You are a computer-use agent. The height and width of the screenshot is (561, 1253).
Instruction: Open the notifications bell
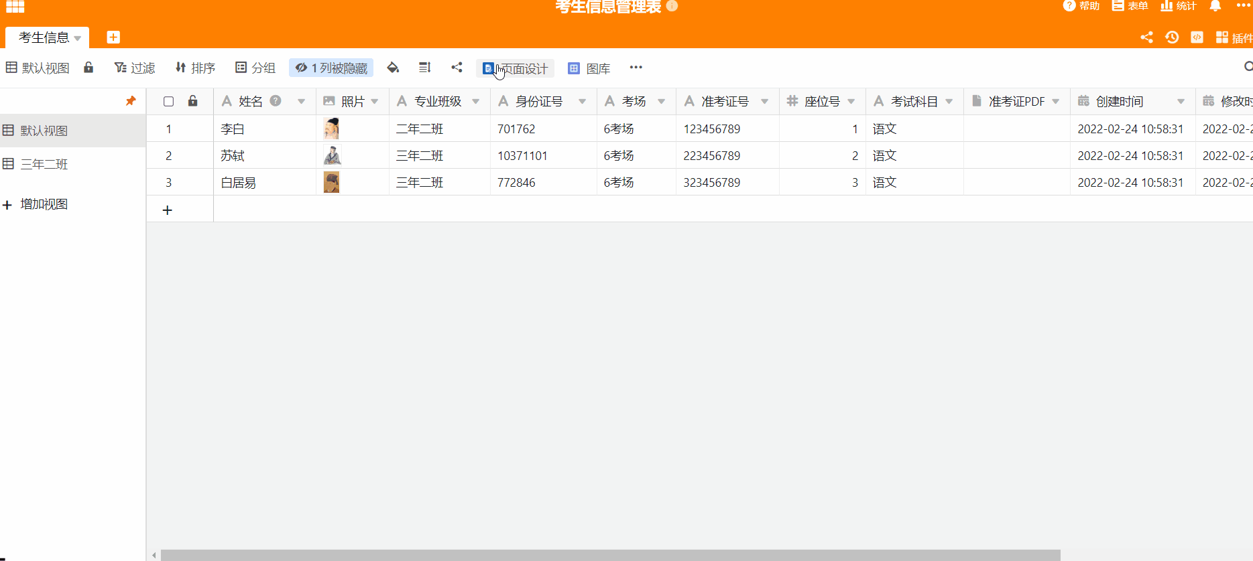1215,6
